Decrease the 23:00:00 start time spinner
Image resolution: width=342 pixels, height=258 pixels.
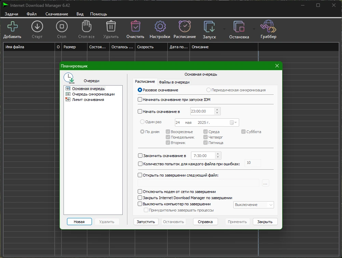click(217, 113)
